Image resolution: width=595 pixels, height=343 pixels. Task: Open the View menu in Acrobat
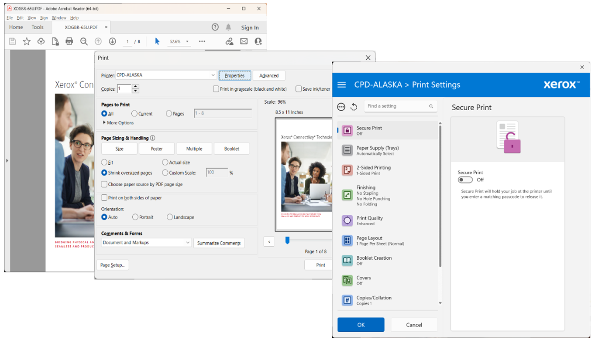point(32,18)
